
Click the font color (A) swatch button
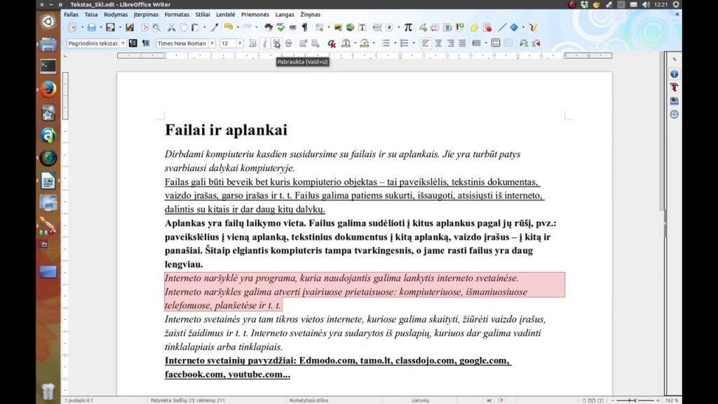click(346, 43)
